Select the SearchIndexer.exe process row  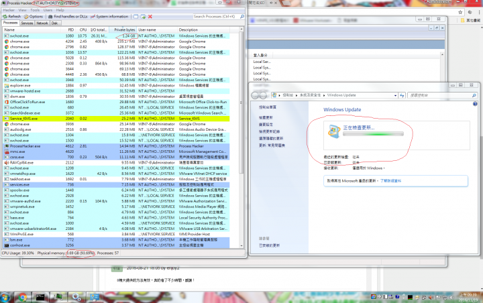tap(116, 113)
